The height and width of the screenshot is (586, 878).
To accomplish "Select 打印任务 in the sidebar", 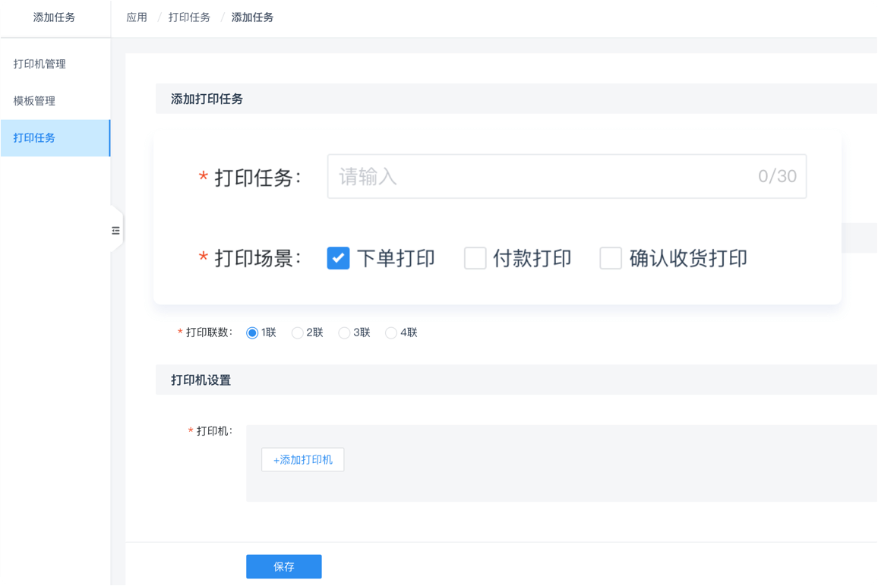I will point(34,138).
